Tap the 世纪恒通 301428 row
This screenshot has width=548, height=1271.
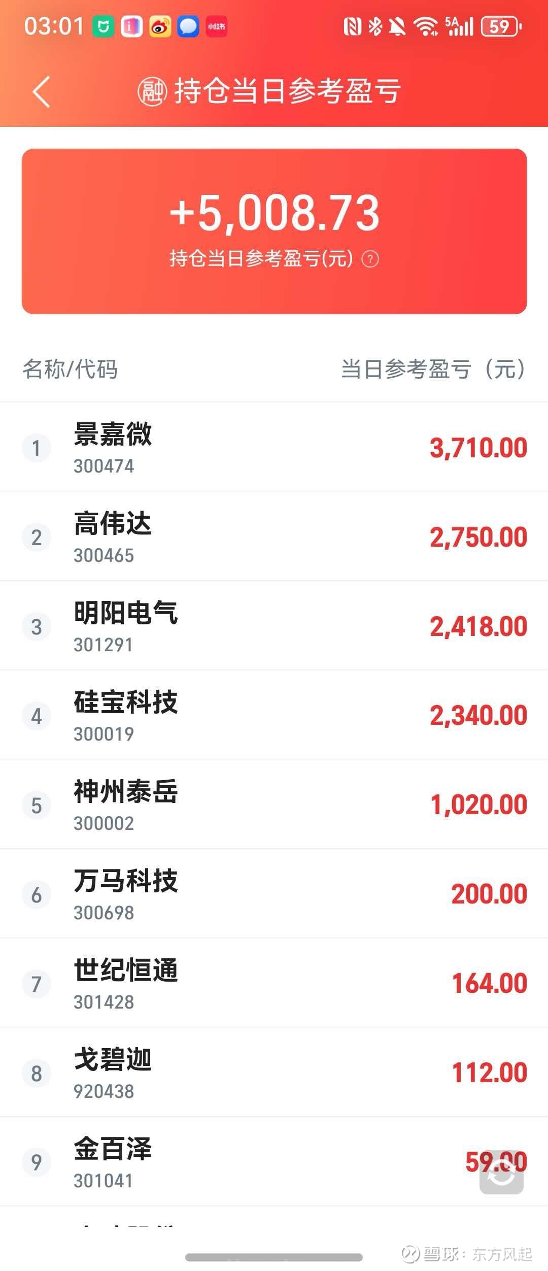274,983
